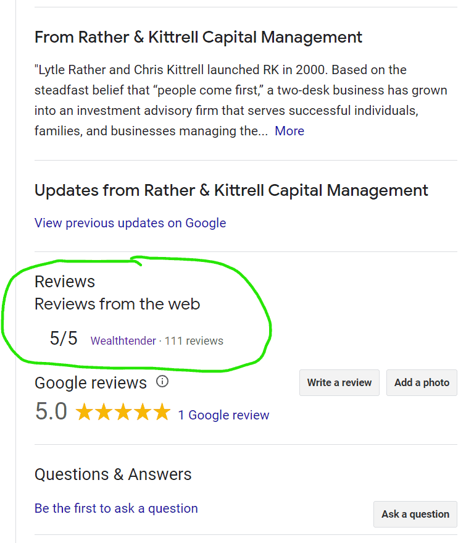
Task: Click the info icon beside Google reviews
Action: pyautogui.click(x=162, y=382)
